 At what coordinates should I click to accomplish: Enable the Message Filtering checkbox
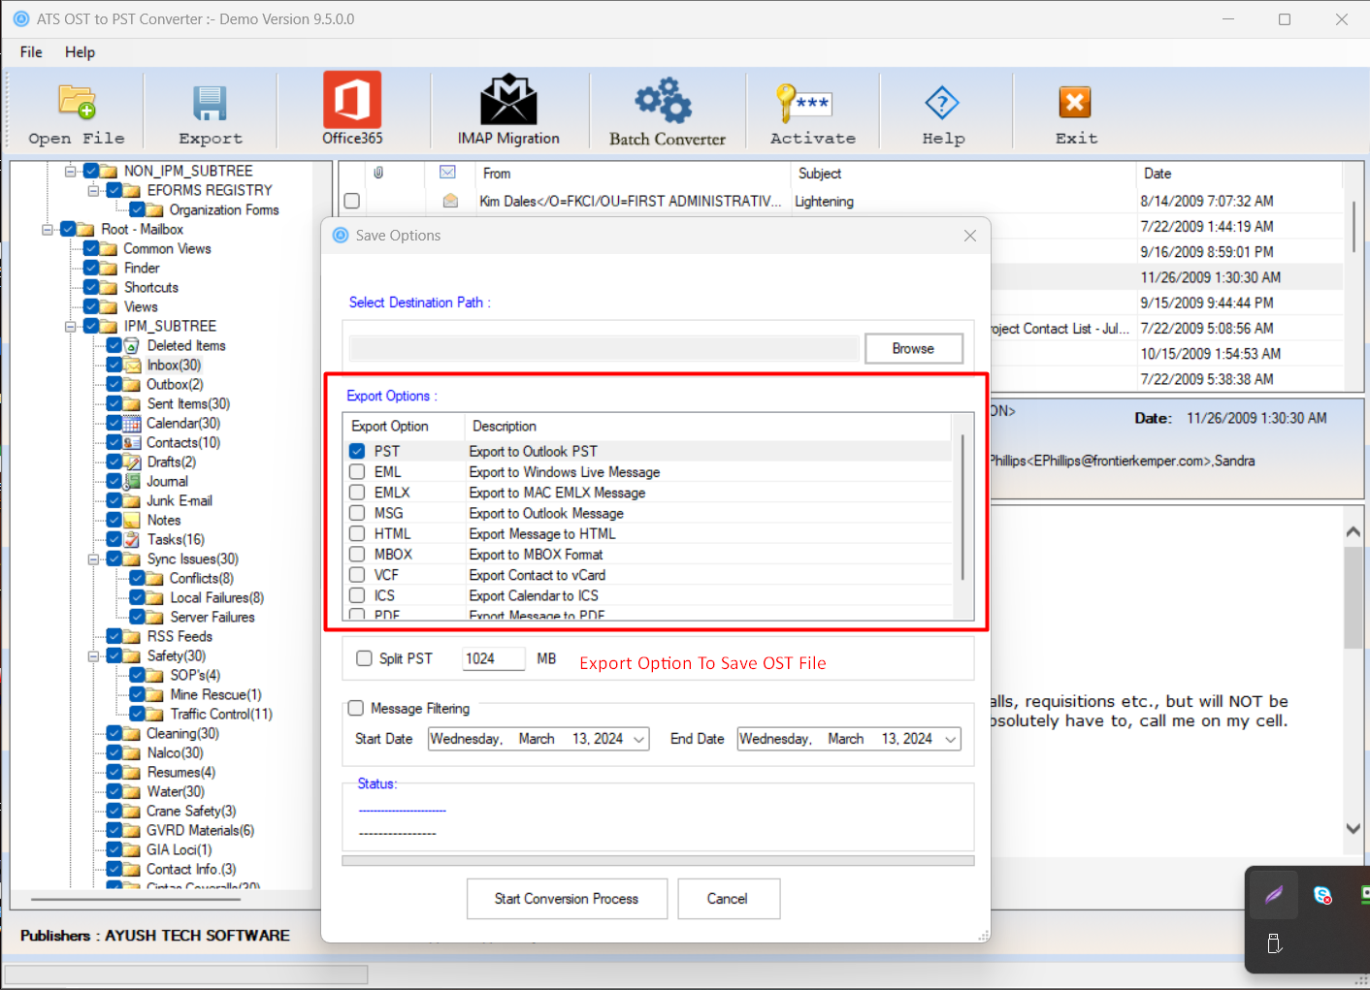coord(355,708)
